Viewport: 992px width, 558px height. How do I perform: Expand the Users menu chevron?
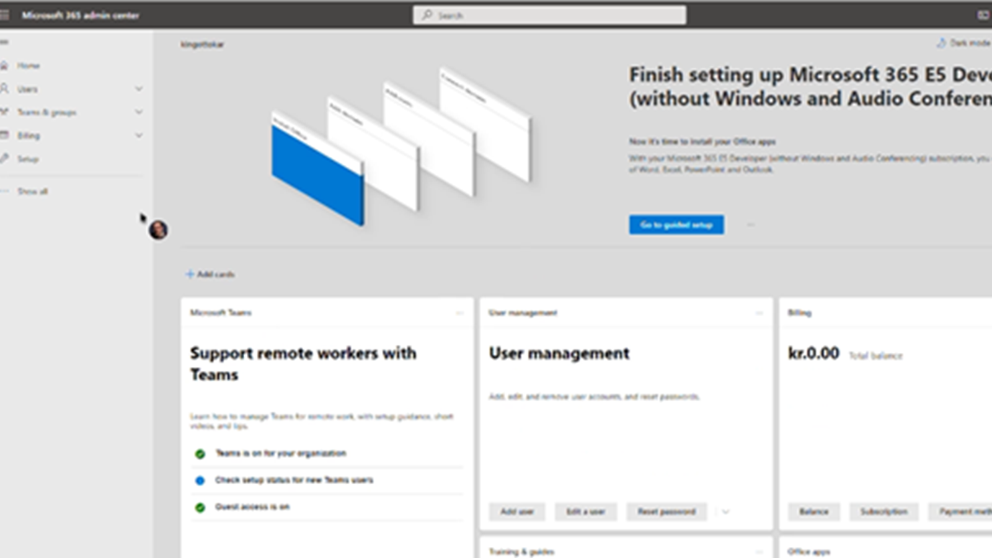(139, 89)
